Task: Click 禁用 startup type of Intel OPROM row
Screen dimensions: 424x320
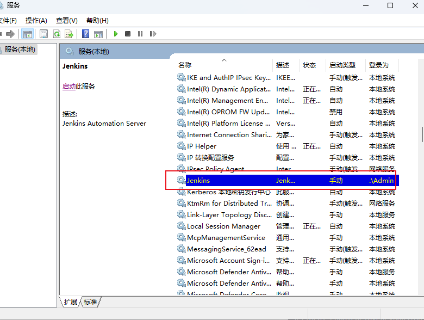Action: [336, 112]
